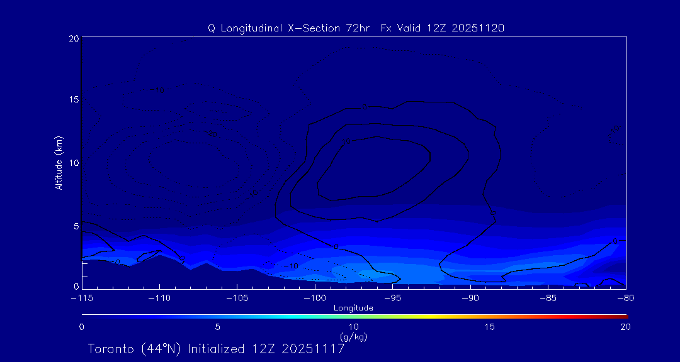Click color scale value 20 below the bar
Viewport: 680px width, 362px height.
click(x=625, y=327)
